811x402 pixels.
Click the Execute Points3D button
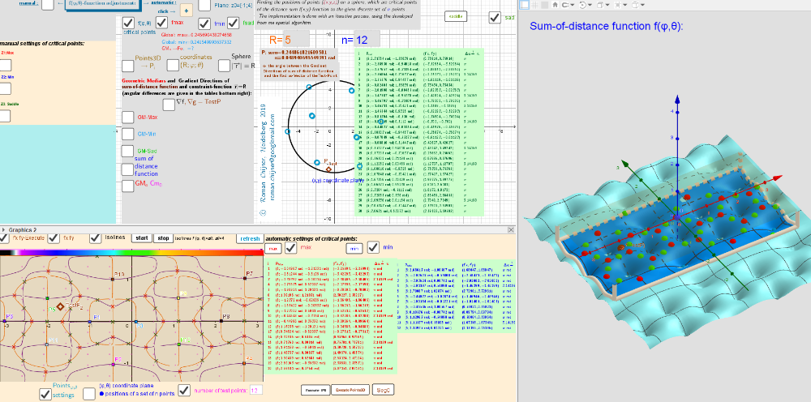[350, 390]
